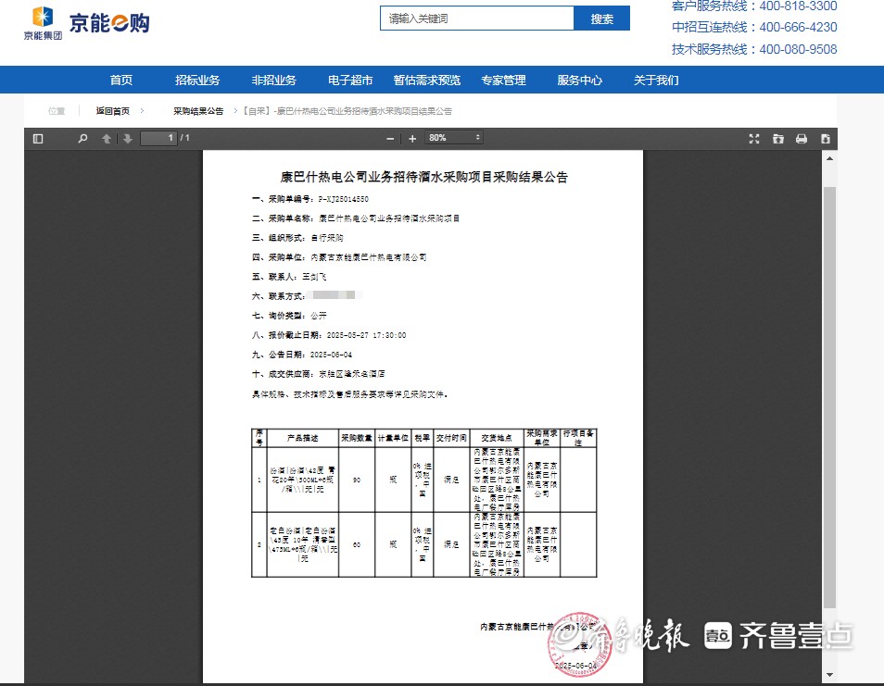Select 电子超市 in the navigation bar
This screenshot has height=686, width=884.
[x=350, y=81]
